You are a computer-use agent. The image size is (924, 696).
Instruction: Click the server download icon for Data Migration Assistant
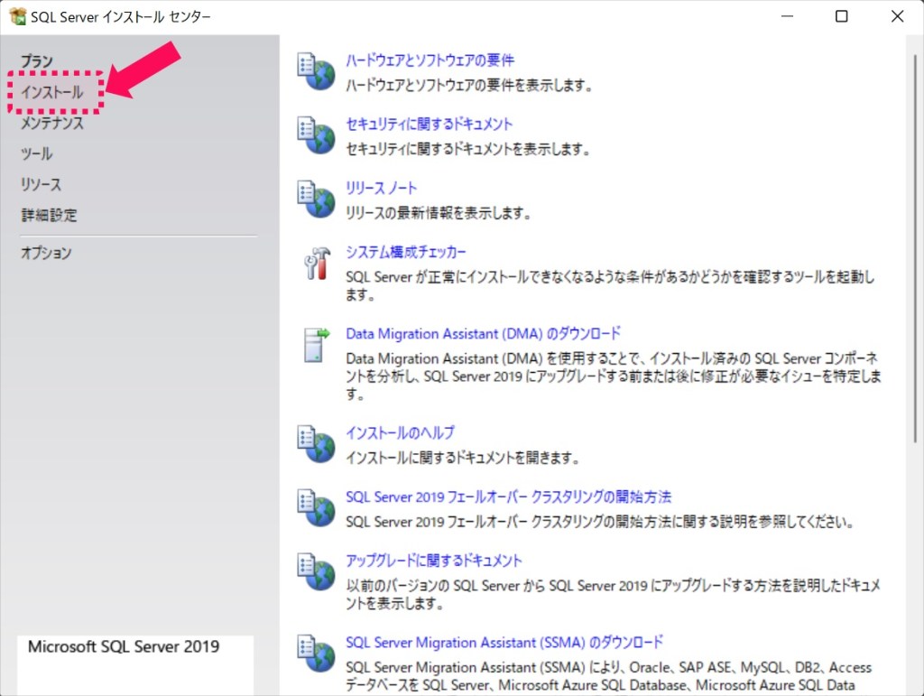pyautogui.click(x=317, y=346)
